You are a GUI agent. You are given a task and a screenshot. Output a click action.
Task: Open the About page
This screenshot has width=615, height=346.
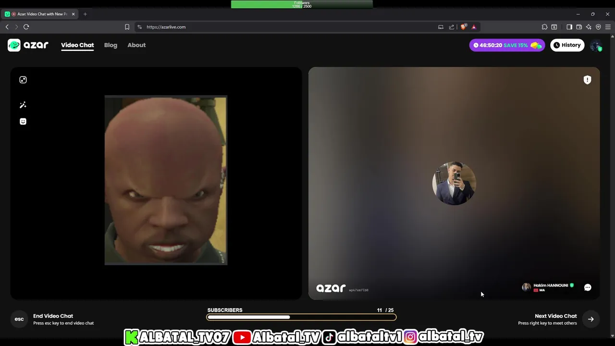(136, 45)
